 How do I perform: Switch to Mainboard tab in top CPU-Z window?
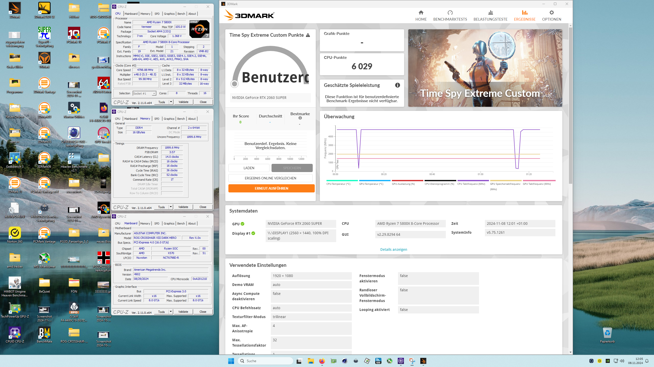131,14
